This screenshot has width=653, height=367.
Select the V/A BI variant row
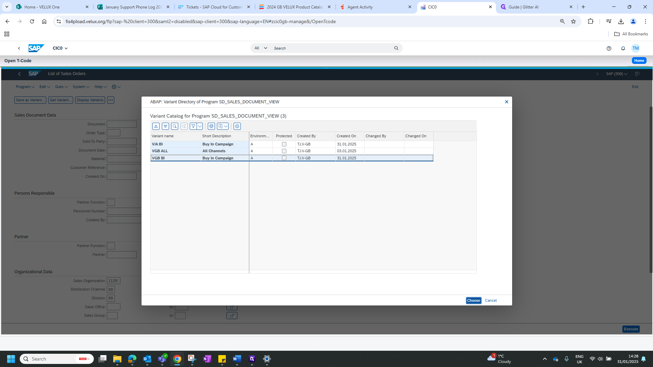click(x=292, y=144)
